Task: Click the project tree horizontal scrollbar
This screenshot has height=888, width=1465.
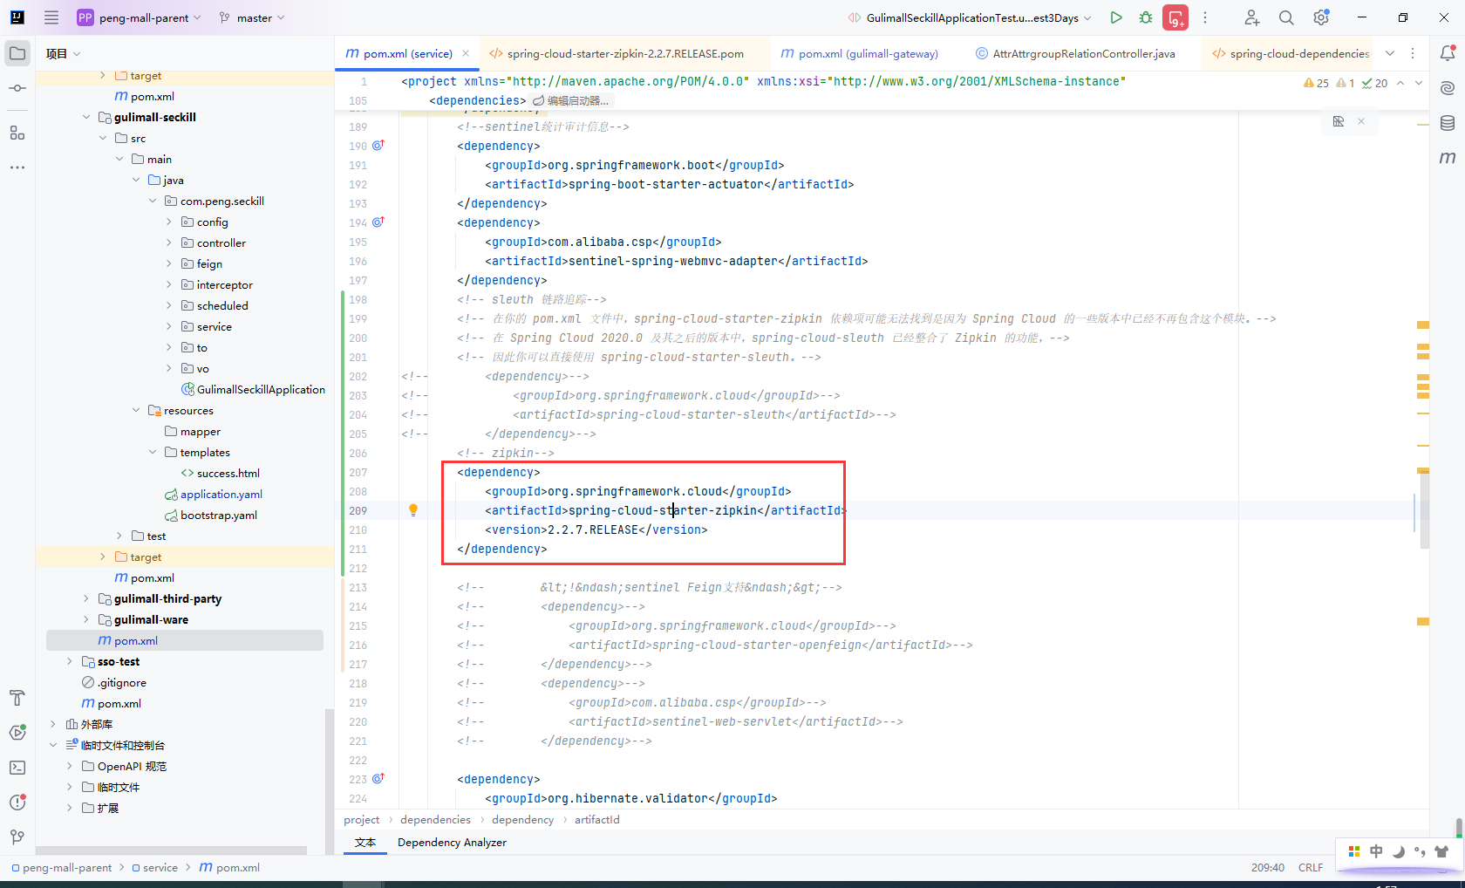Action: point(171,850)
